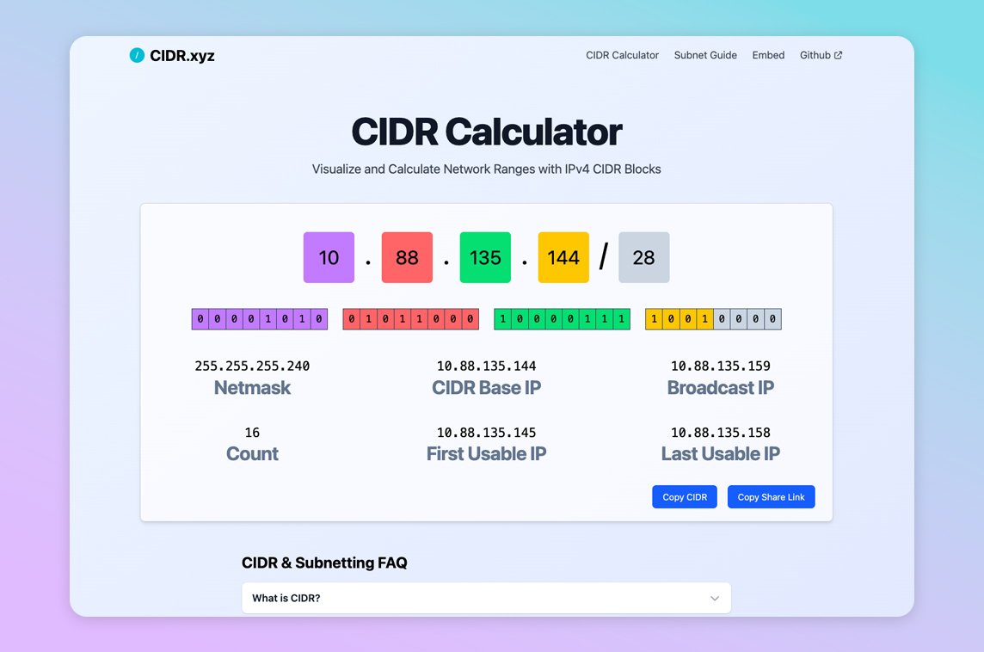This screenshot has width=984, height=652.
Task: Click the green third octet field '135'
Action: [x=485, y=257]
